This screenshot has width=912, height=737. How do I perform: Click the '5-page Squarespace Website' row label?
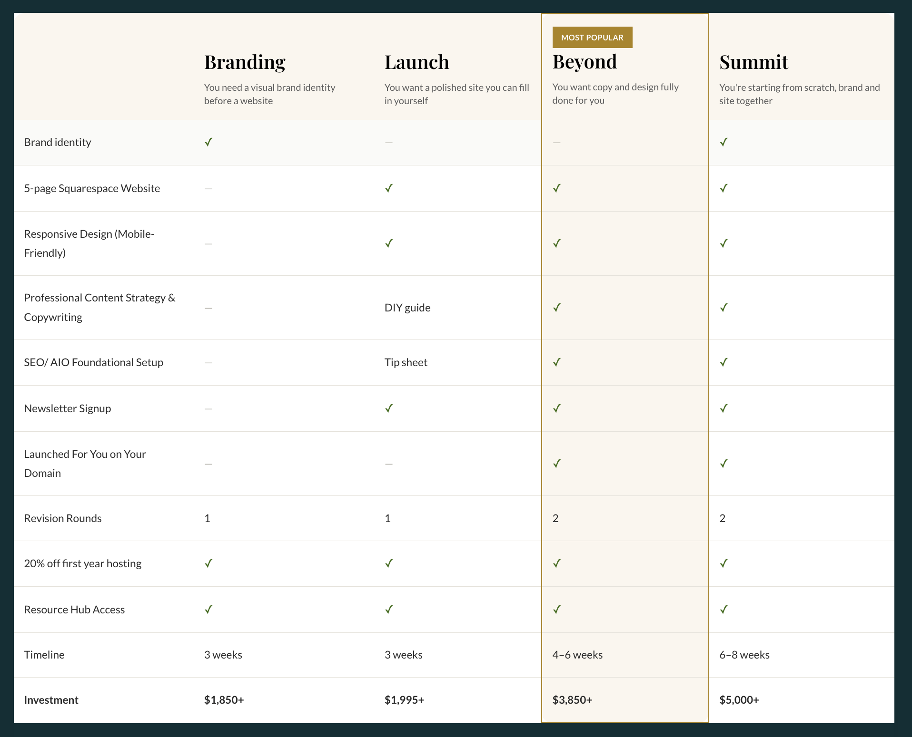click(x=92, y=188)
